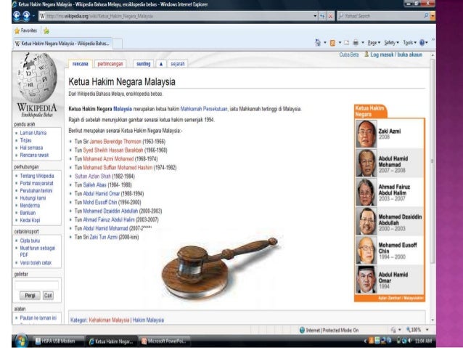The height and width of the screenshot is (348, 463).
Task: Open the Home button dropdown arrow
Action: (325, 43)
